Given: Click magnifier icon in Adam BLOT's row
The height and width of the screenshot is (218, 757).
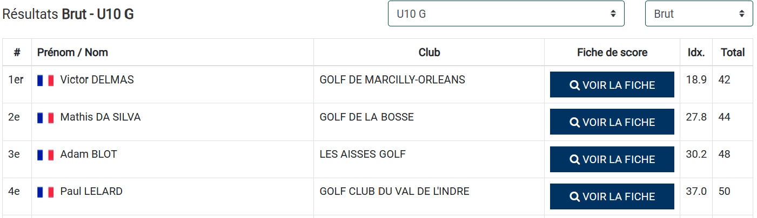Looking at the screenshot, I should (x=575, y=159).
